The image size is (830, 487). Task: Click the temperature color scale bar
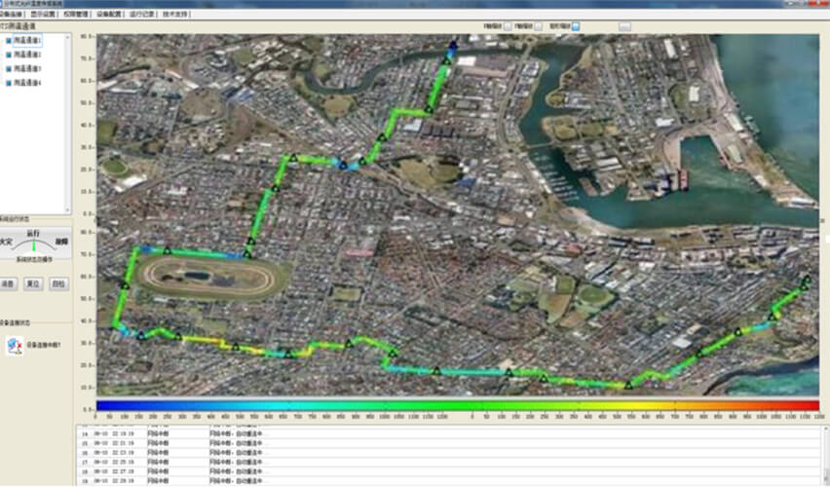(x=458, y=405)
